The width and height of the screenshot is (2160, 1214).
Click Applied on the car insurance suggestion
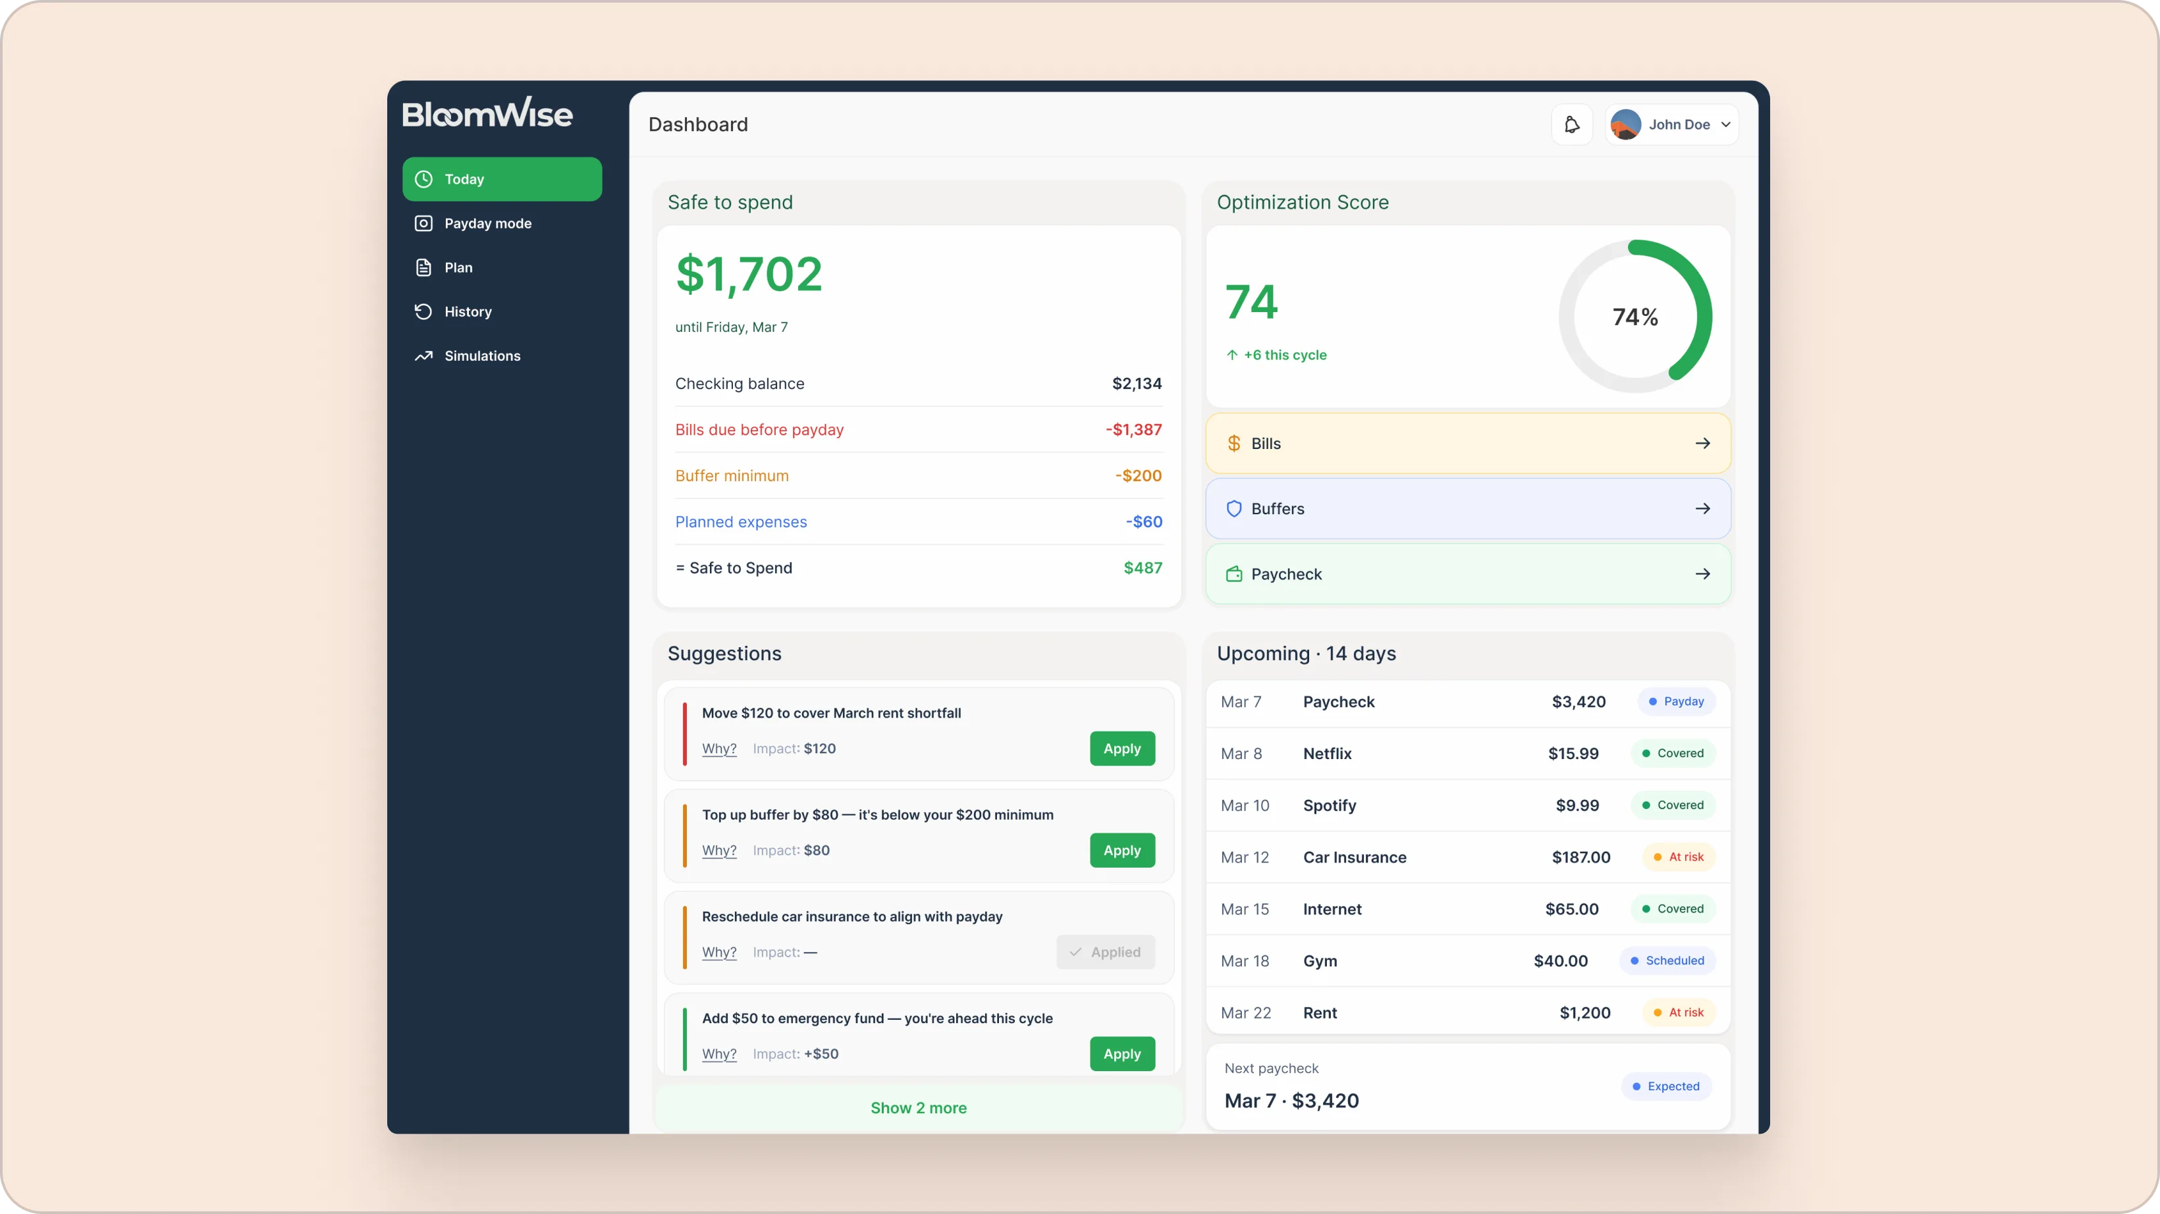(1105, 953)
